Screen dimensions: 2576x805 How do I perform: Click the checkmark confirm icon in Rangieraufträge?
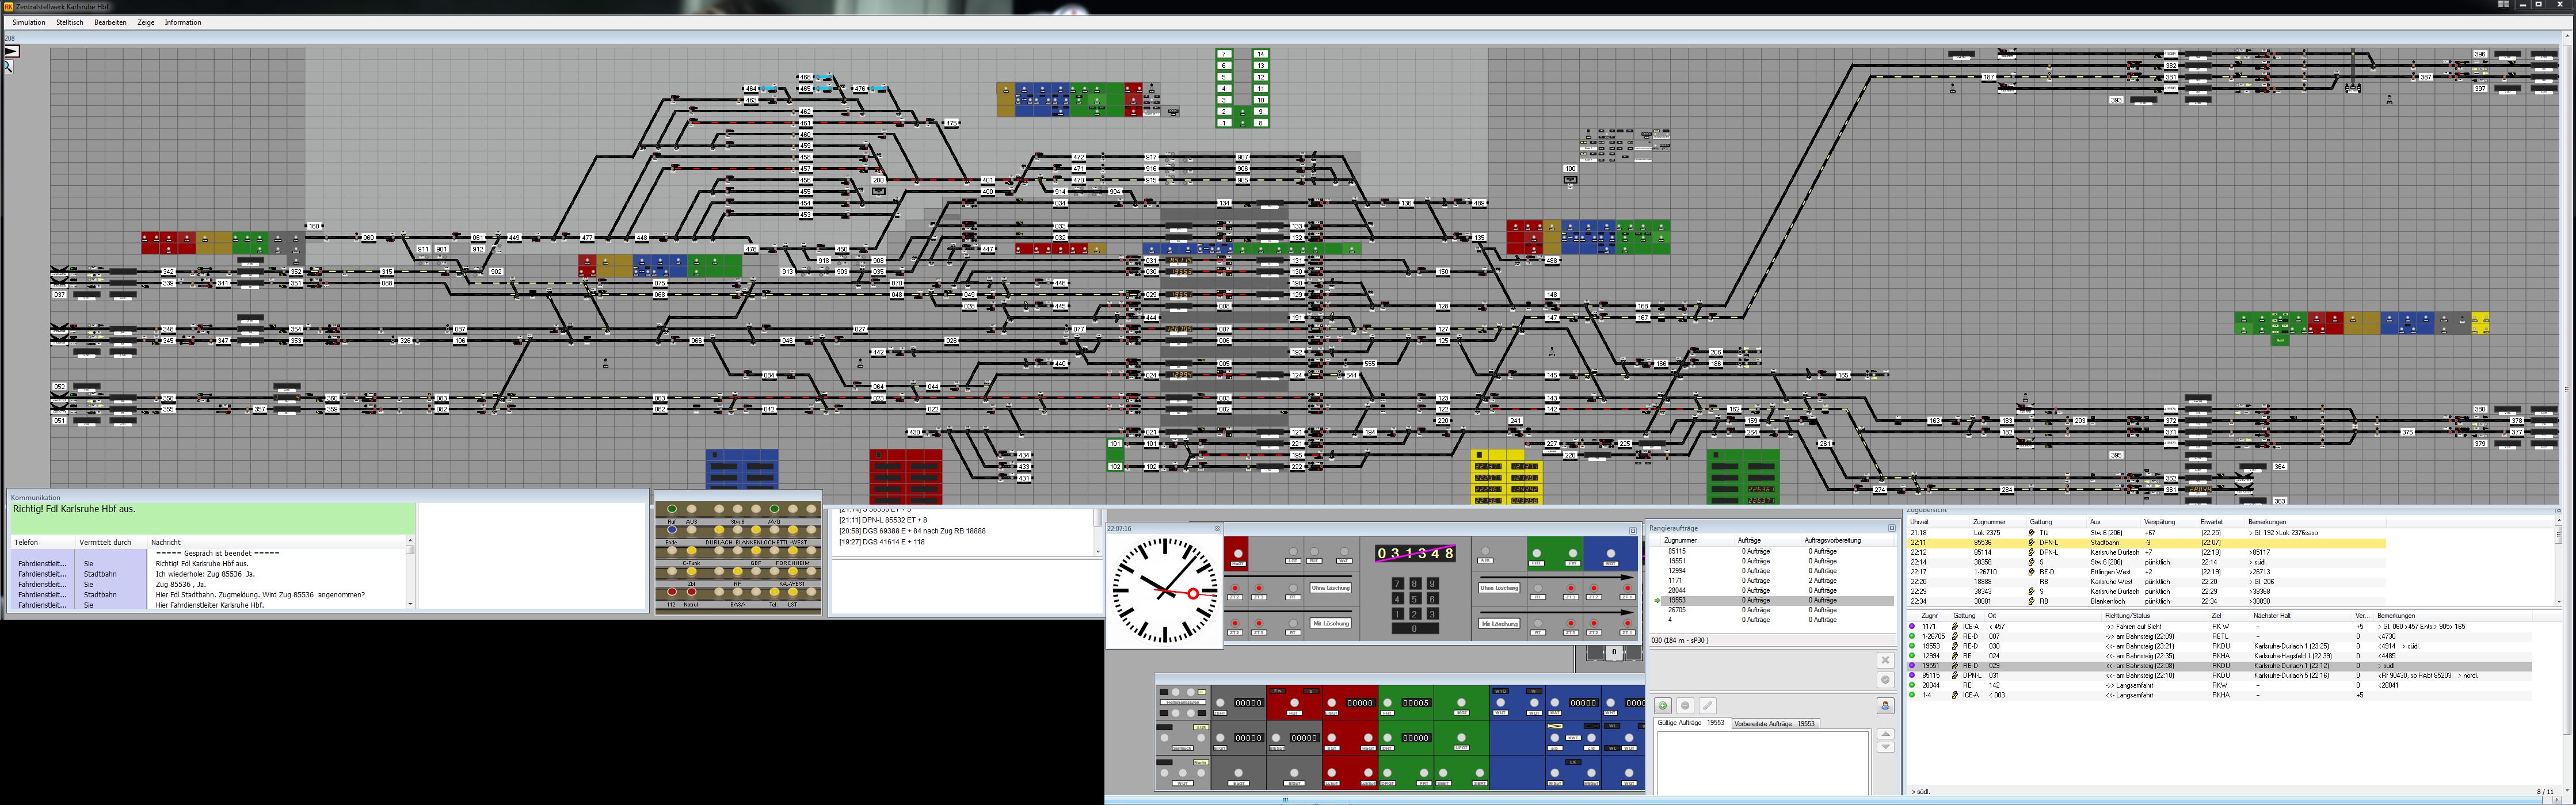1885,680
